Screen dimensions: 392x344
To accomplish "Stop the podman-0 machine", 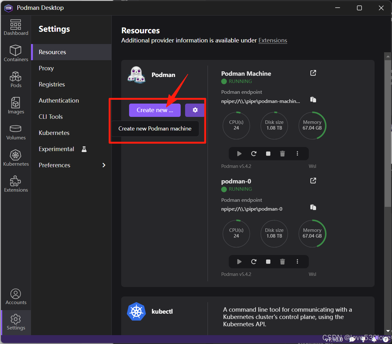I will click(268, 262).
